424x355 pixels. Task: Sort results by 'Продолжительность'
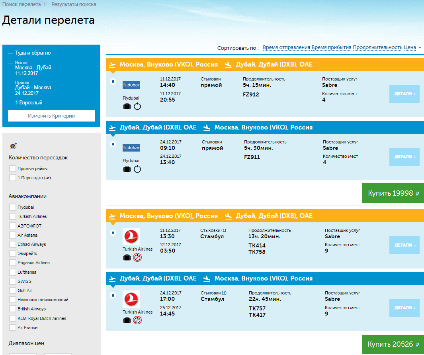point(377,47)
